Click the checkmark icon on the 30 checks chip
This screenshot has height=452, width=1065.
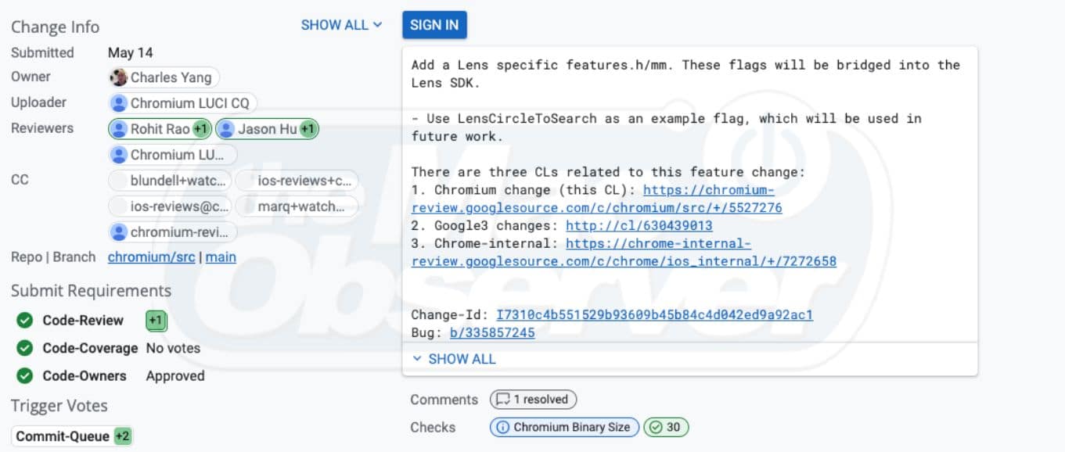pos(654,427)
